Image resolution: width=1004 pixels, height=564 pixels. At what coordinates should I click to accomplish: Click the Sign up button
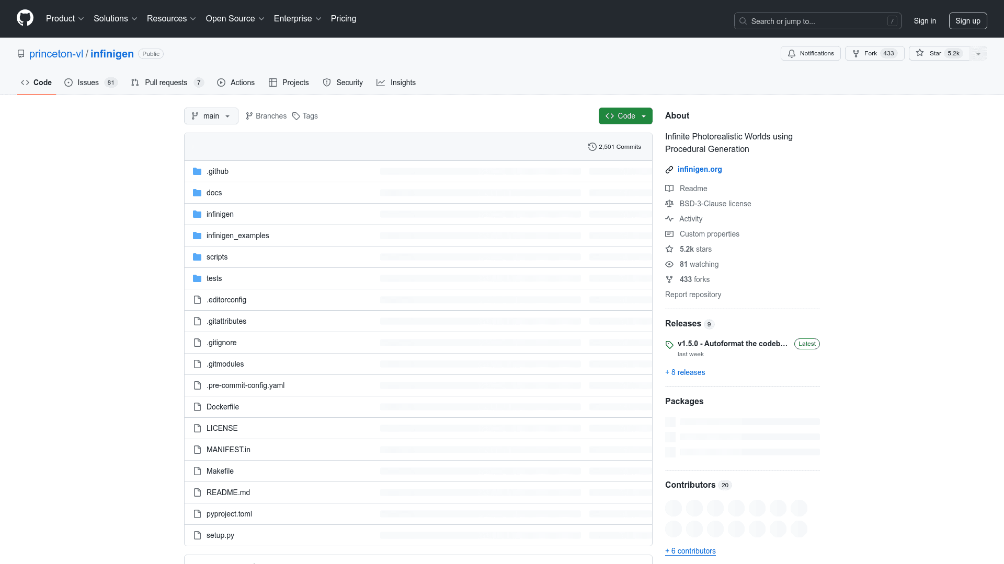coord(967,21)
